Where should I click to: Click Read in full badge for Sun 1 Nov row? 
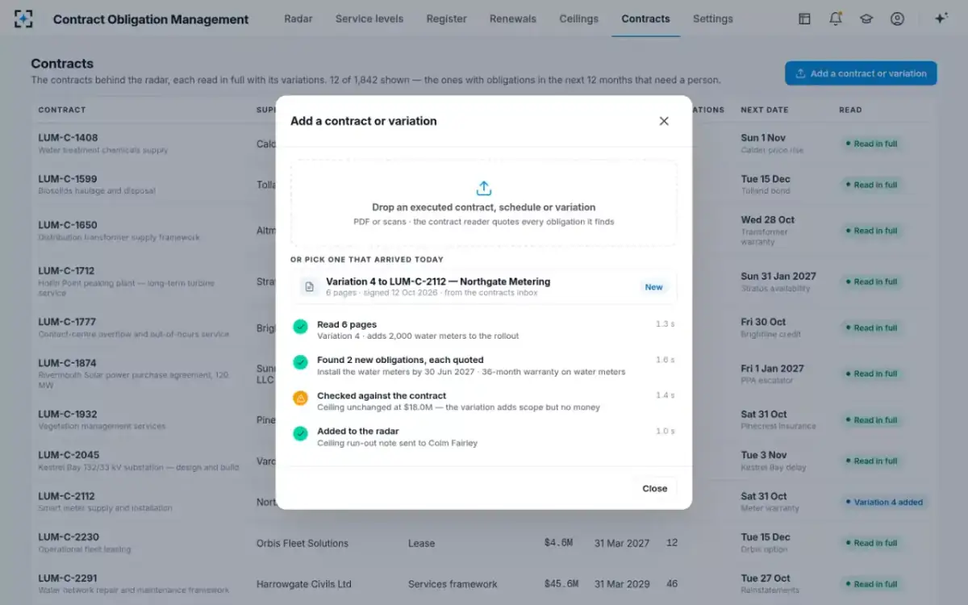[871, 144]
